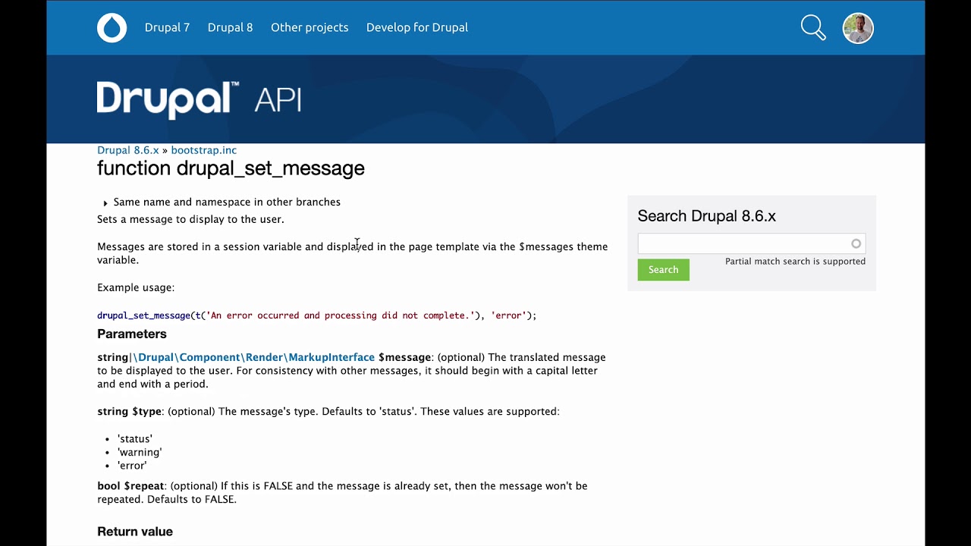Viewport: 971px width, 546px height.
Task: Click the drupal_set_message code example line
Action: tap(316, 315)
